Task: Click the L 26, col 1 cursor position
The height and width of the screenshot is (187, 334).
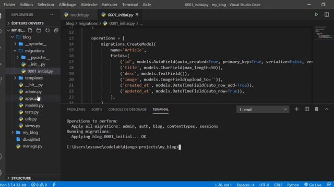Action: coord(223,185)
